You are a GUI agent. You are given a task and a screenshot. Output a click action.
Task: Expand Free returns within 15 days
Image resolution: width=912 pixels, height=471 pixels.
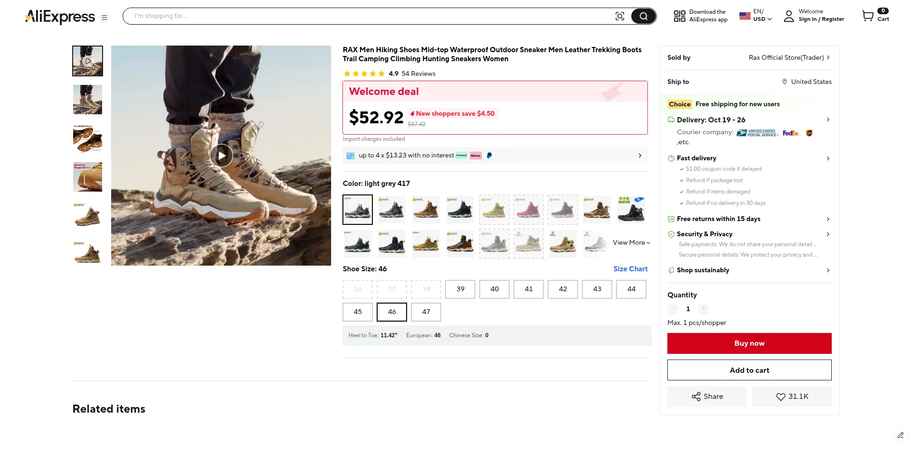[x=827, y=219]
